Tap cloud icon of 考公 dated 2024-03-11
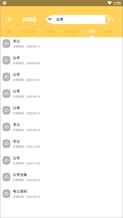The width and height of the screenshot is (123, 218). point(7,44)
